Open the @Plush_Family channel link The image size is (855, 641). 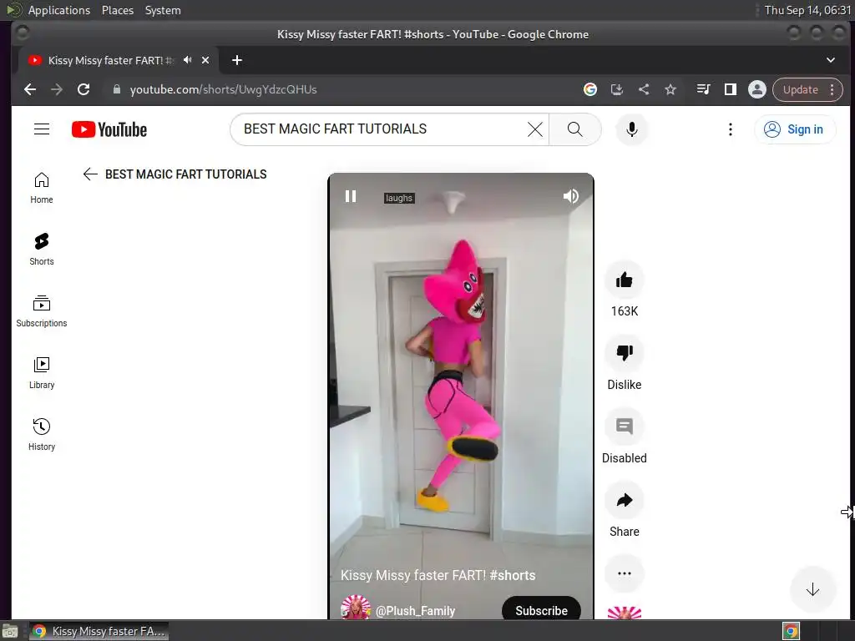pos(415,611)
